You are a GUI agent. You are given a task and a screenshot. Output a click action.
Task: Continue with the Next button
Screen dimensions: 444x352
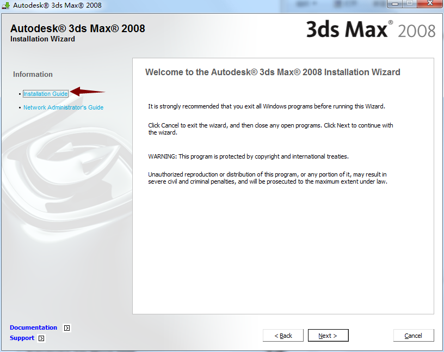click(x=328, y=336)
